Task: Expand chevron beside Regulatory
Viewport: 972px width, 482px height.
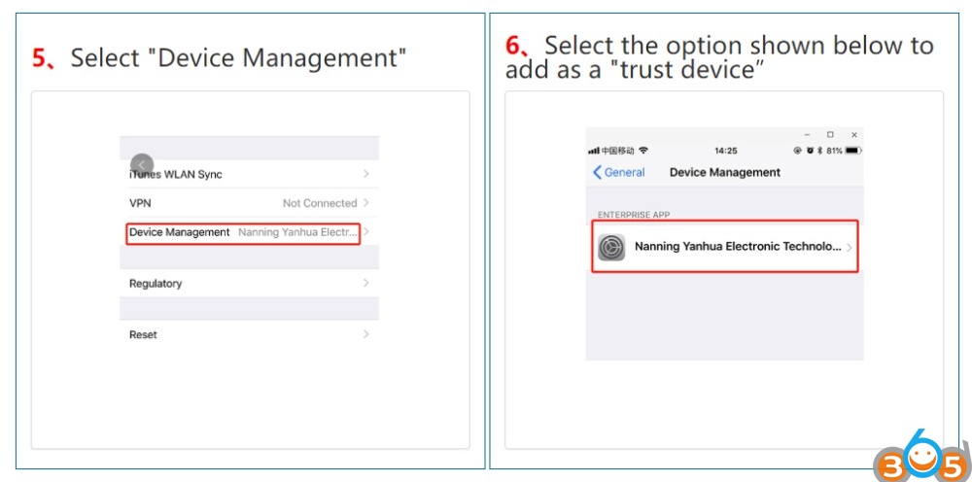Action: pyautogui.click(x=366, y=283)
